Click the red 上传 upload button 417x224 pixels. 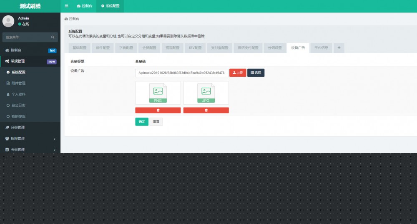point(238,73)
